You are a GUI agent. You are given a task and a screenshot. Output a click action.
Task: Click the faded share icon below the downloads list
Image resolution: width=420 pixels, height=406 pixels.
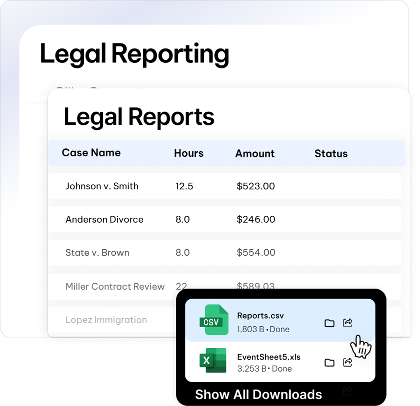tap(347, 391)
